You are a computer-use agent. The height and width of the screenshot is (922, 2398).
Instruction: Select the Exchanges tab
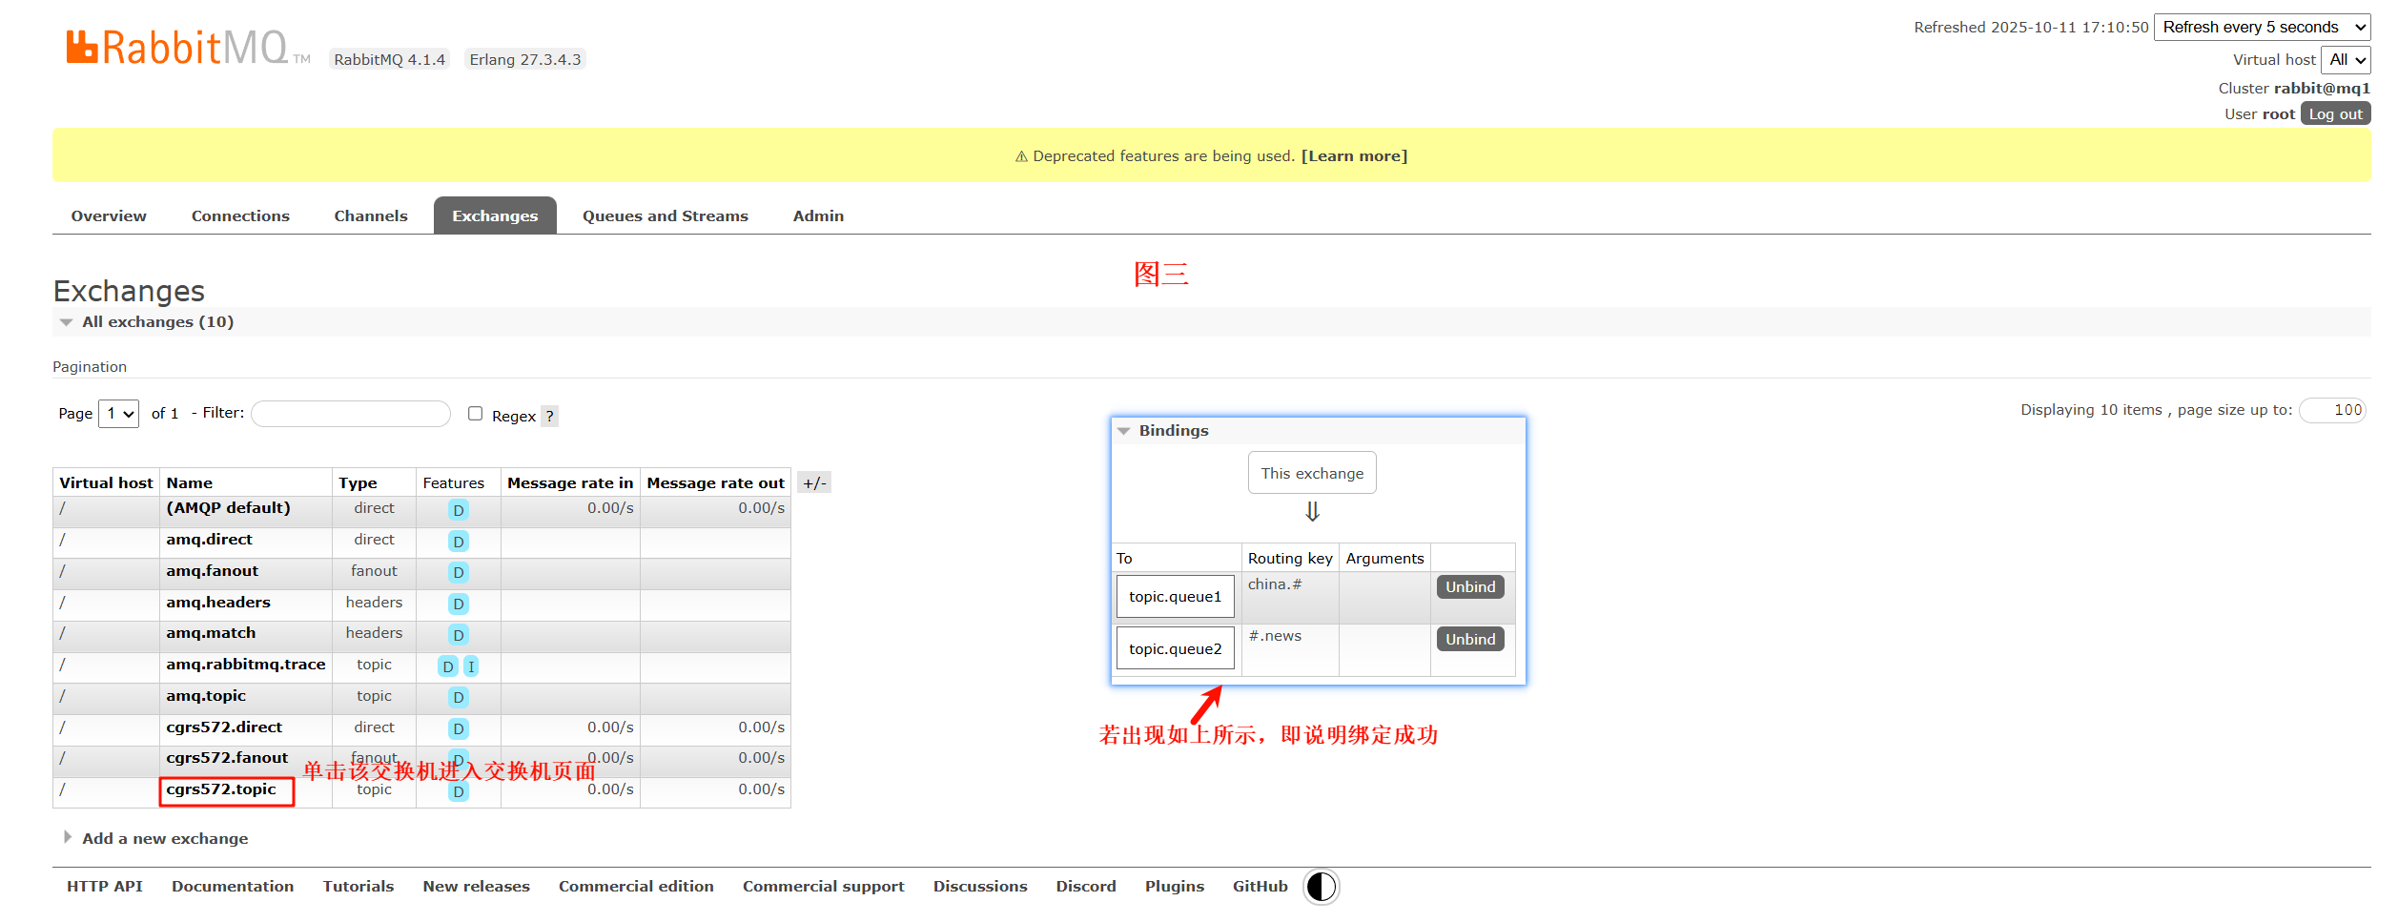coord(495,216)
